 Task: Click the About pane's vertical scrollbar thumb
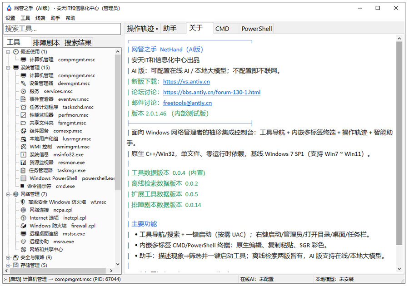[x=399, y=143]
